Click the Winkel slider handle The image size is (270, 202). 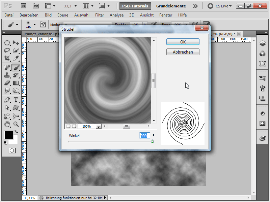coord(153,141)
